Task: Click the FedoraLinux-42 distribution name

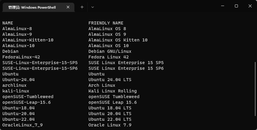Action: point(21,57)
